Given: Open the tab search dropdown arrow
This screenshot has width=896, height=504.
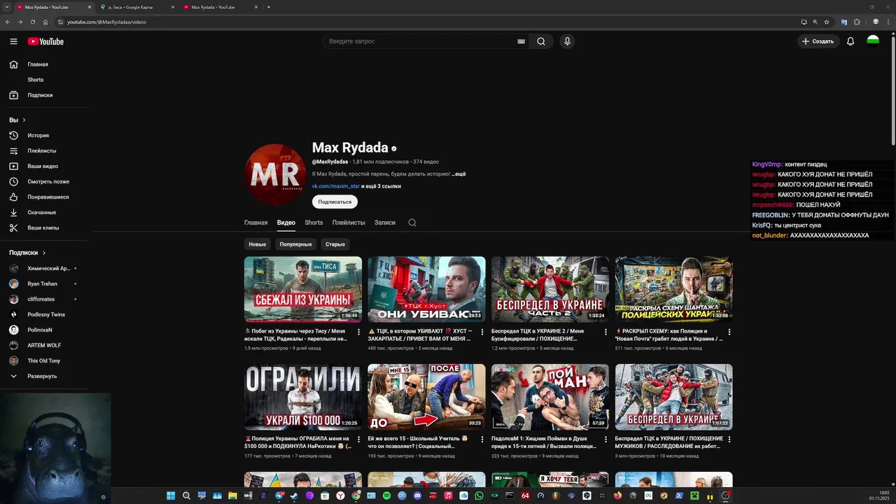Looking at the screenshot, I should 6,7.
